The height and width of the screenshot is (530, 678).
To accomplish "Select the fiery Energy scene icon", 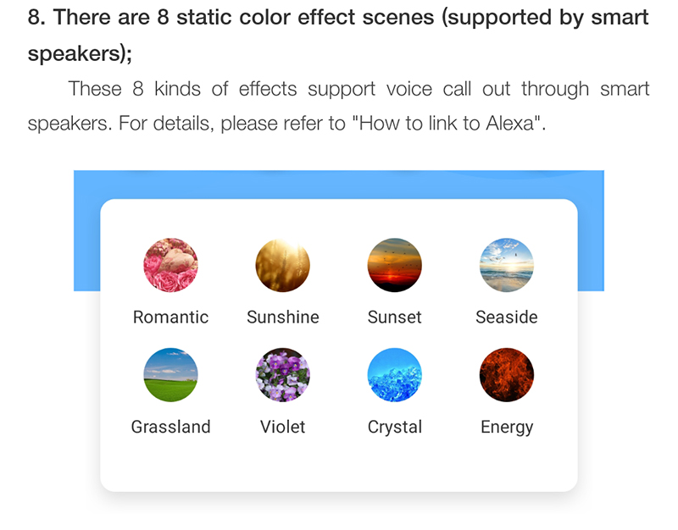I will [507, 374].
